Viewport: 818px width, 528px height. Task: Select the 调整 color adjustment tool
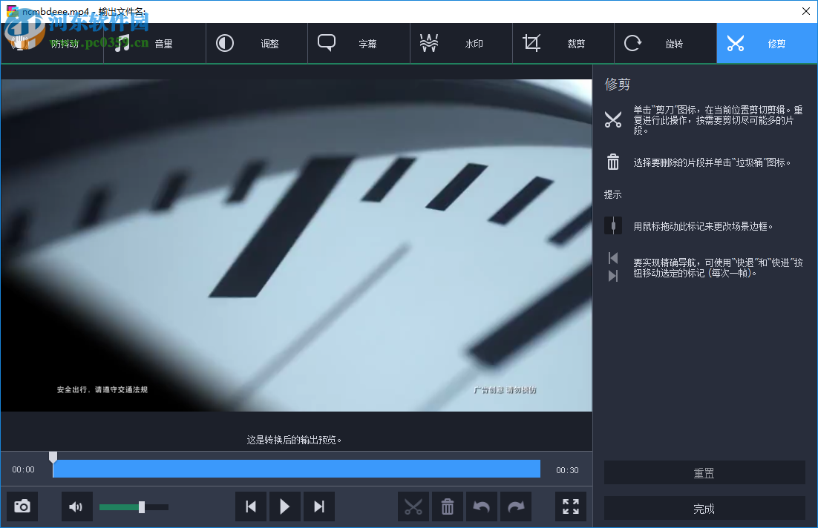pyautogui.click(x=256, y=43)
